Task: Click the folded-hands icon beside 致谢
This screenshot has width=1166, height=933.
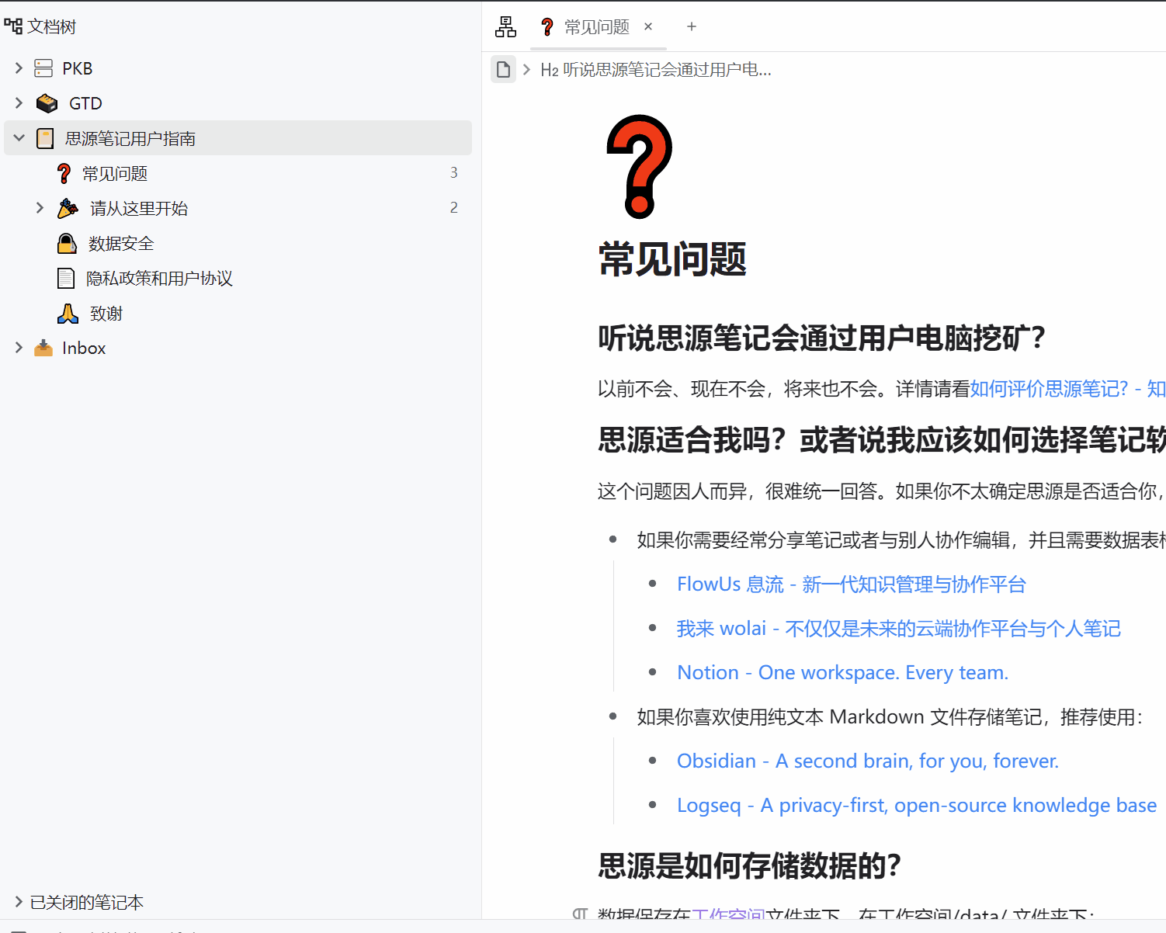Action: 68,313
